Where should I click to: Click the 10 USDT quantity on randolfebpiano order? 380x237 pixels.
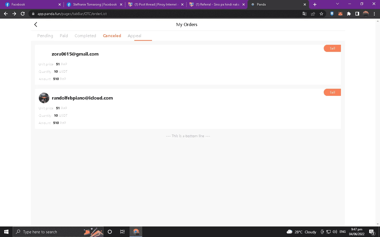(x=61, y=116)
